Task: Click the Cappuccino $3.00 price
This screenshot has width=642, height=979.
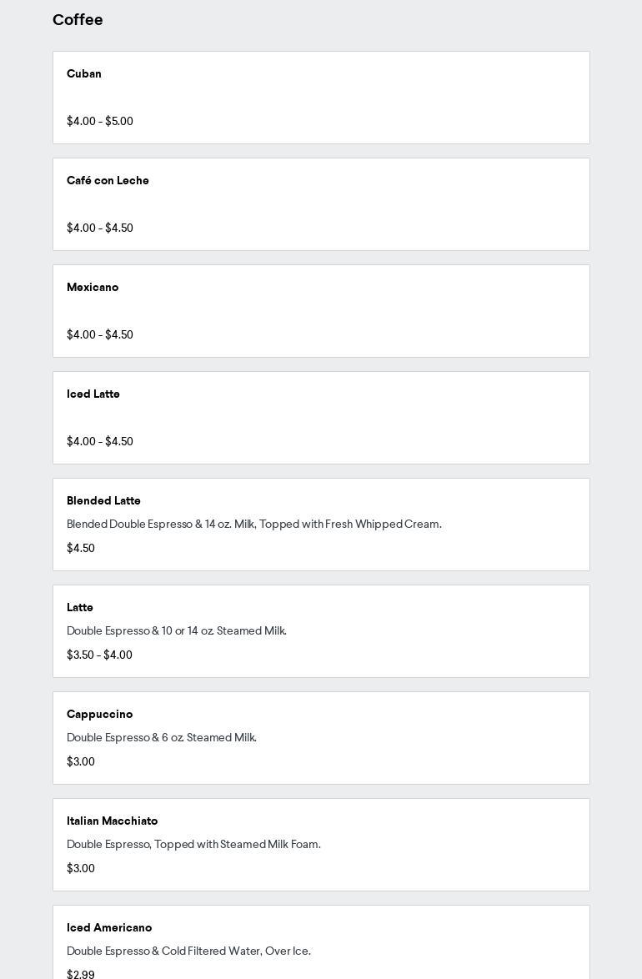Action: click(81, 762)
